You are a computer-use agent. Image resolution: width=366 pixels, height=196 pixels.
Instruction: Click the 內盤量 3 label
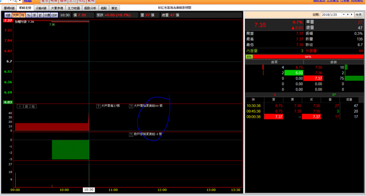click(274, 51)
